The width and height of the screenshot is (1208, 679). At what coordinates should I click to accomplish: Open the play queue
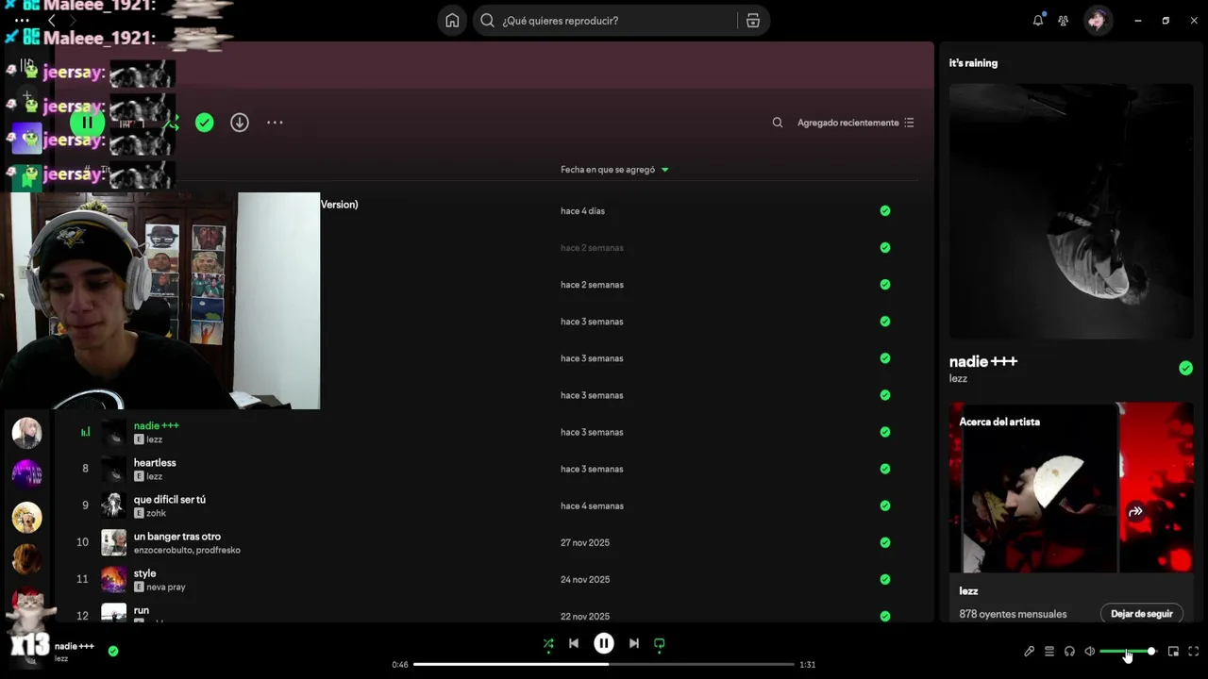[x=1049, y=651]
